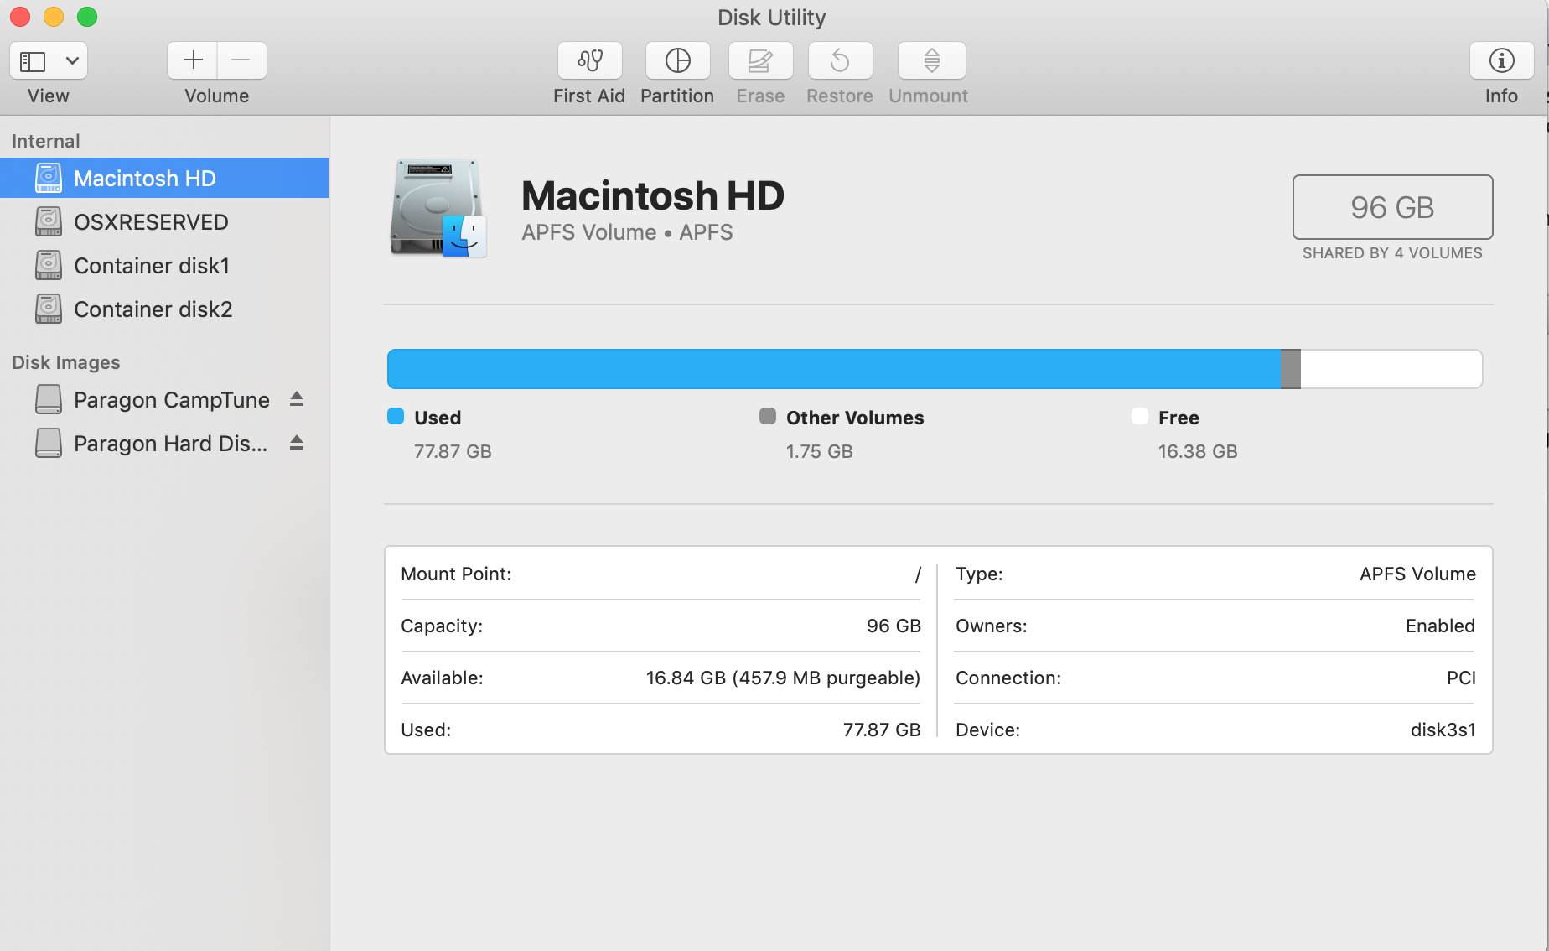Screen dimensions: 1549x951
Task: Click the 'SHARED BY 4 VOLUMES' text
Action: [x=1392, y=253]
